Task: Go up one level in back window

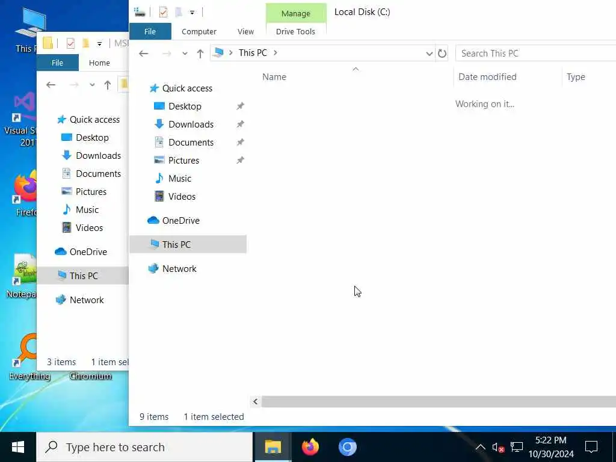Action: click(x=107, y=85)
